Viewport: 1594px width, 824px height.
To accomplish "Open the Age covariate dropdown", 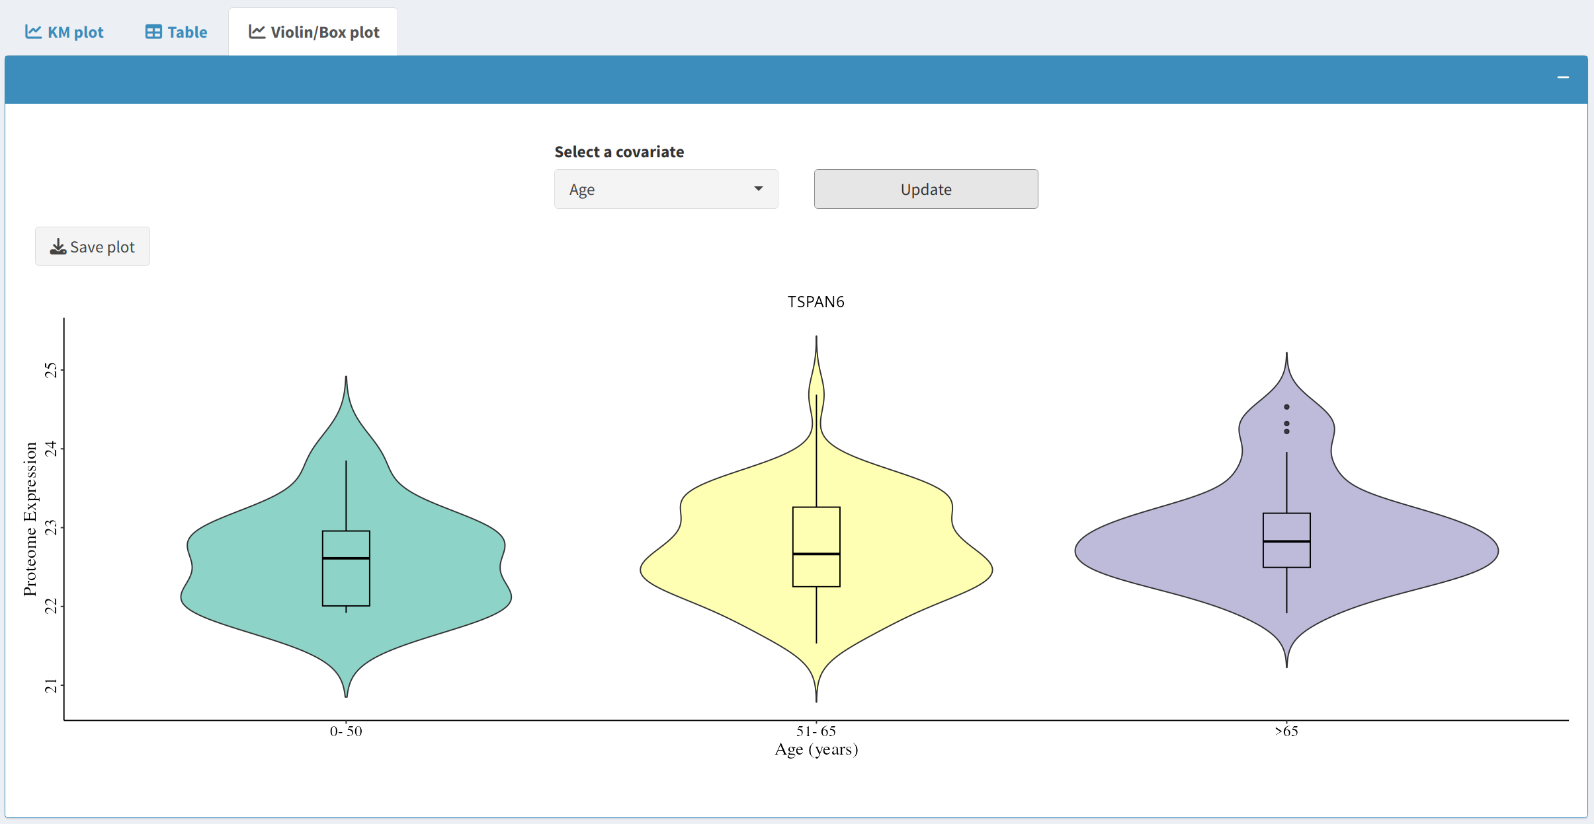I will click(x=666, y=189).
